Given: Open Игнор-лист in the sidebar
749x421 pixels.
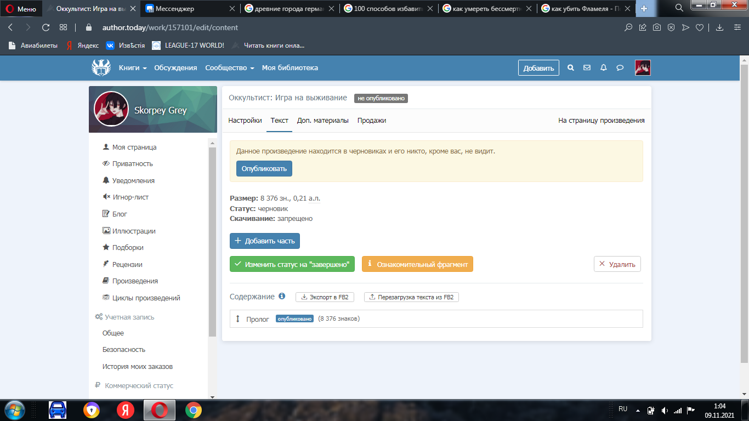Looking at the screenshot, I should click(130, 197).
